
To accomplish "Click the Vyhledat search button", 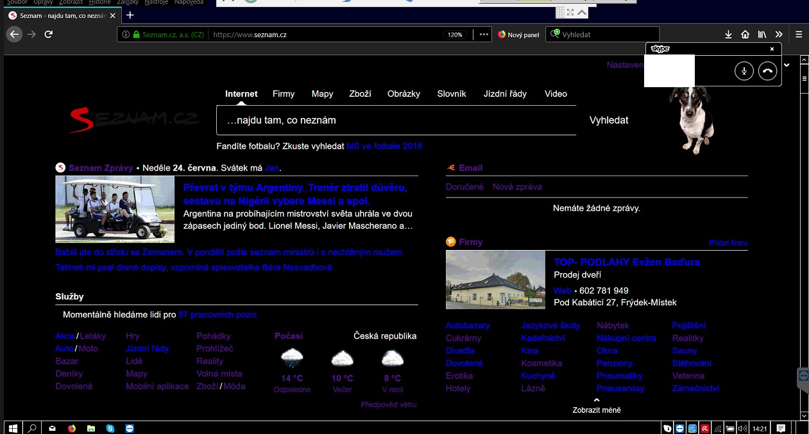I will point(609,120).
